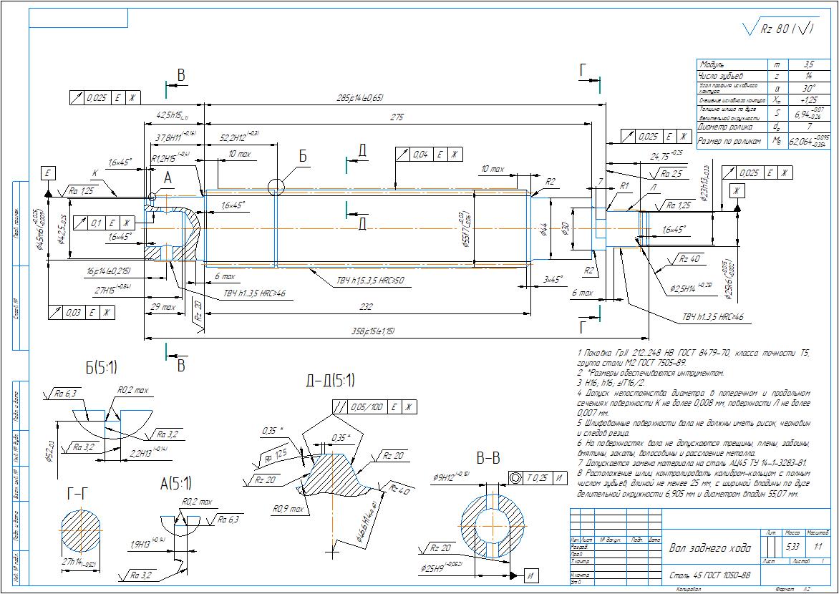
Task: Select the small circle marking detail A
Action: (152, 197)
